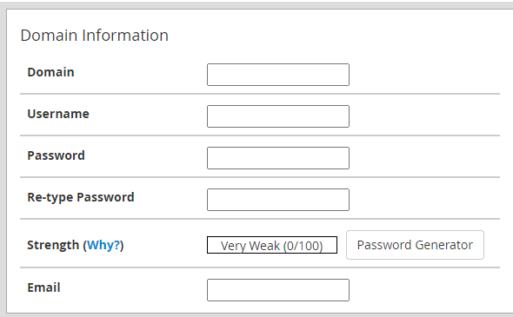513x317 pixels.
Task: Activate the Email input field
Action: point(278,290)
